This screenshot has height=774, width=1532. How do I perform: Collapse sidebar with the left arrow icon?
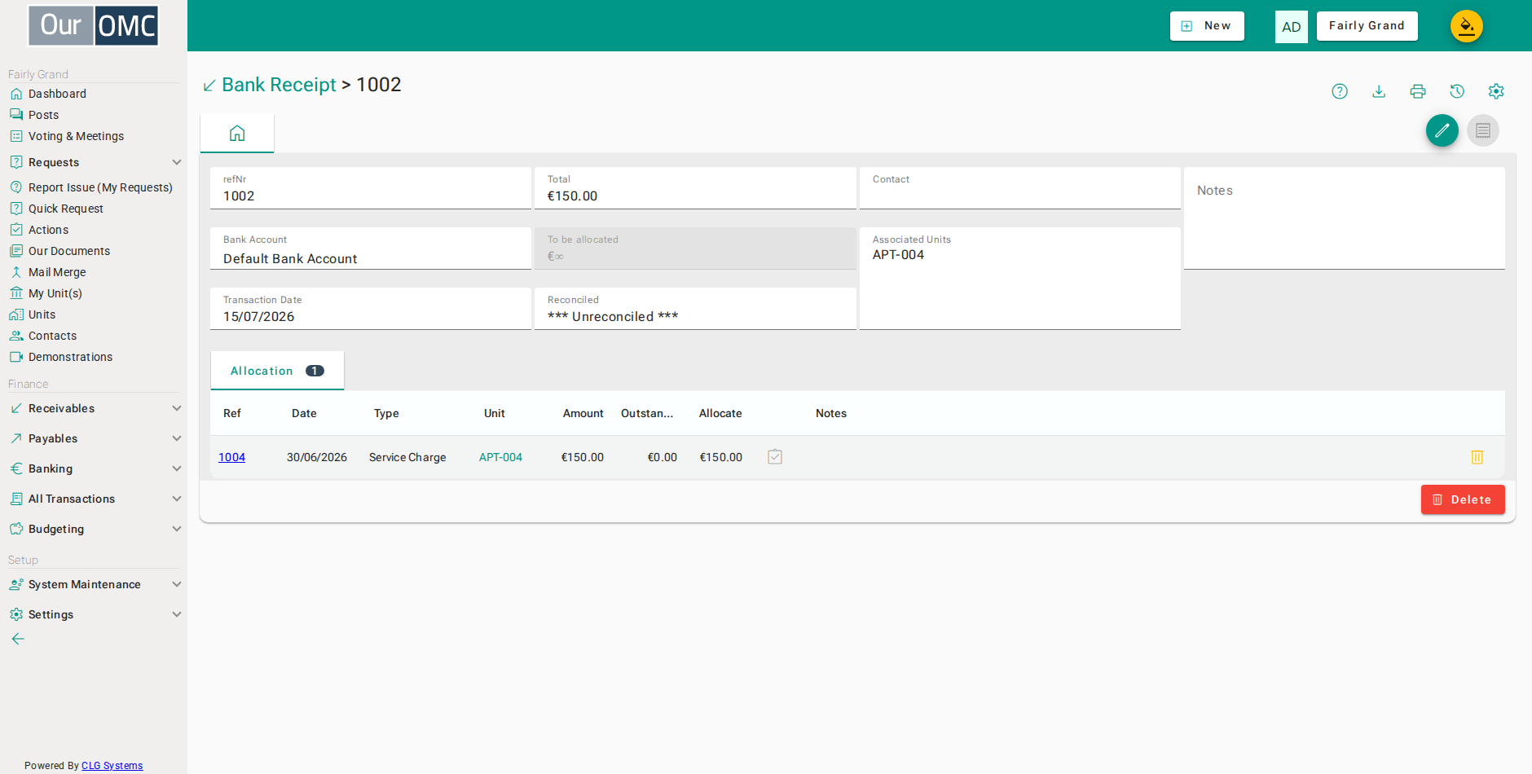[x=18, y=639]
